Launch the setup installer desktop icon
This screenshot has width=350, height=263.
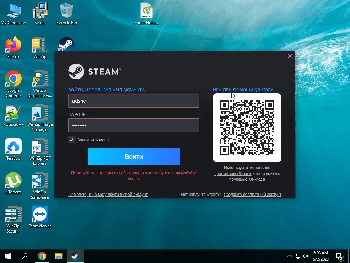40,13
